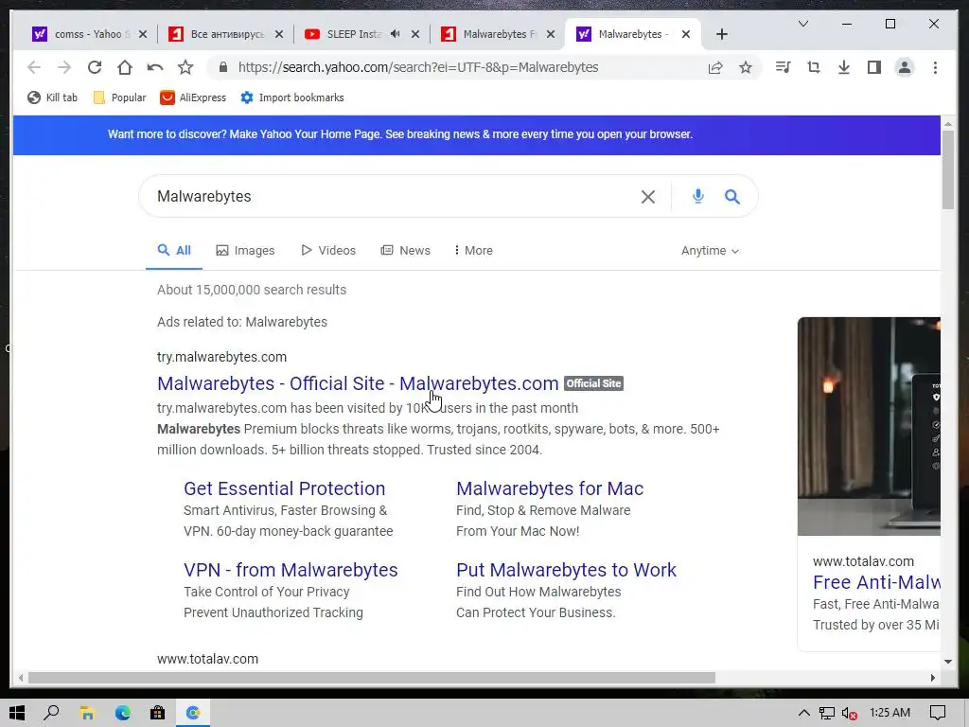Click the undo closed tab arrow icon
This screenshot has height=727, width=969.
(155, 67)
